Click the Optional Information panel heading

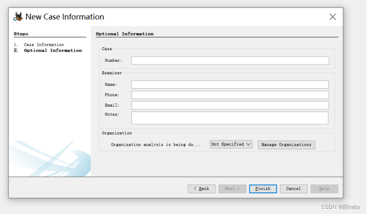click(125, 34)
